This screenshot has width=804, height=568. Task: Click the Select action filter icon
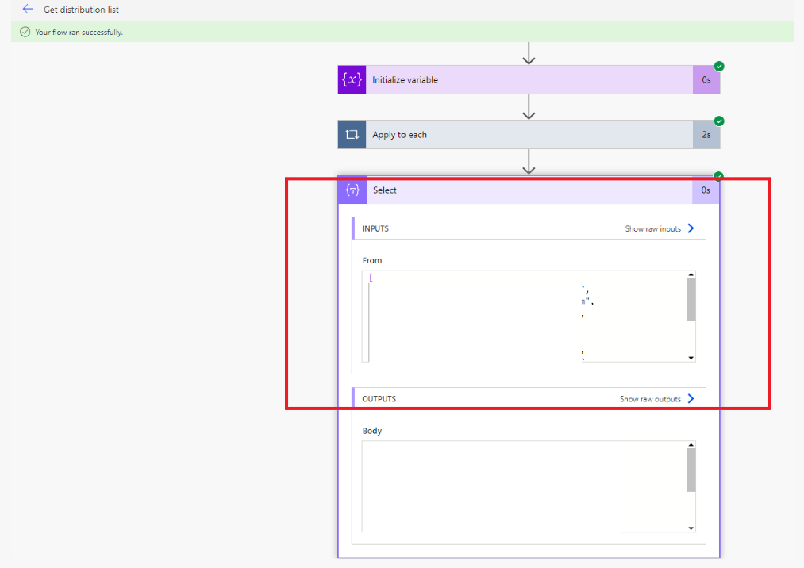[352, 190]
